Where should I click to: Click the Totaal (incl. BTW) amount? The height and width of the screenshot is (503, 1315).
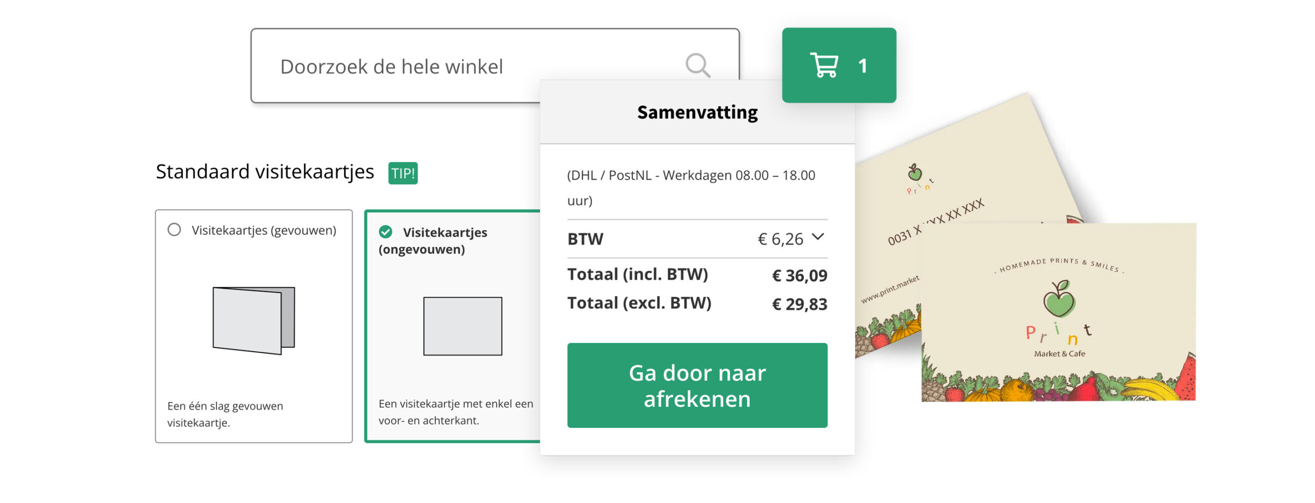(x=799, y=276)
